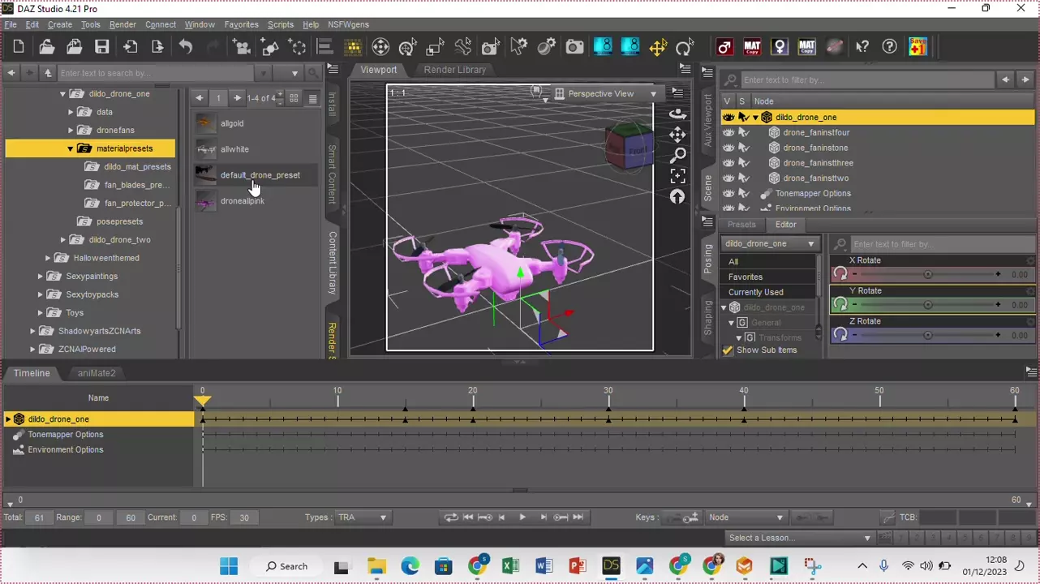Toggle visibility of Tonemapper Options node
Image resolution: width=1040 pixels, height=584 pixels.
coord(728,194)
